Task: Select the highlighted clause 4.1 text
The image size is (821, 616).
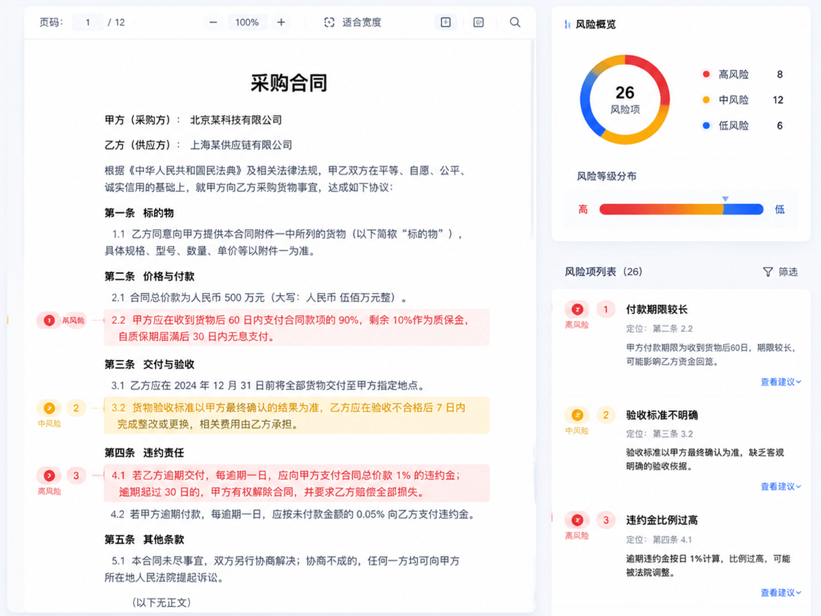Action: click(x=296, y=483)
